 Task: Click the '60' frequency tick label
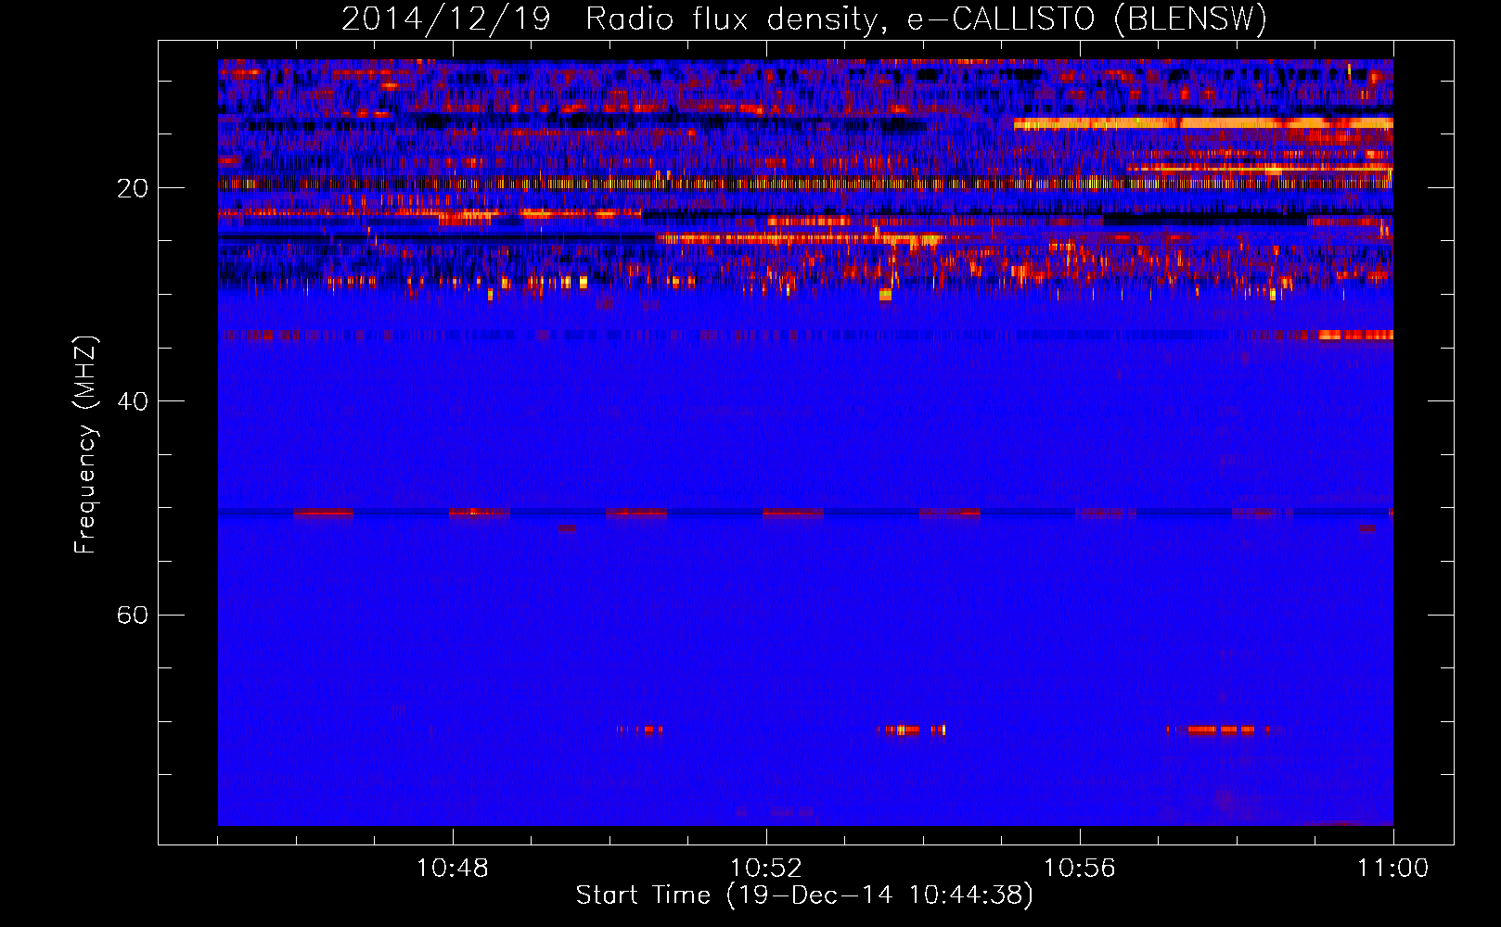tap(133, 615)
